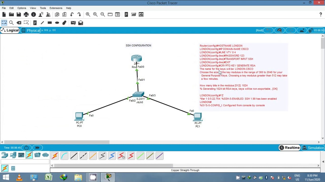Click the Select tool in the second toolbar
The height and width of the screenshot is (182, 325).
(4, 23)
